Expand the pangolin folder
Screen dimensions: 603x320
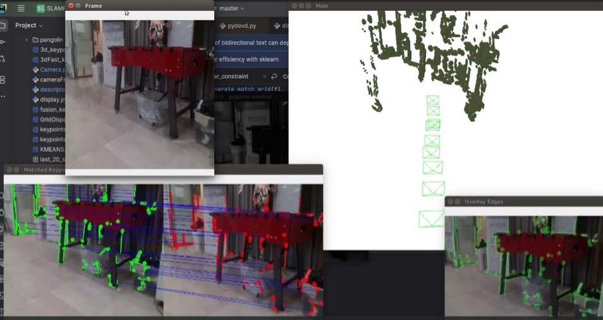[26, 40]
